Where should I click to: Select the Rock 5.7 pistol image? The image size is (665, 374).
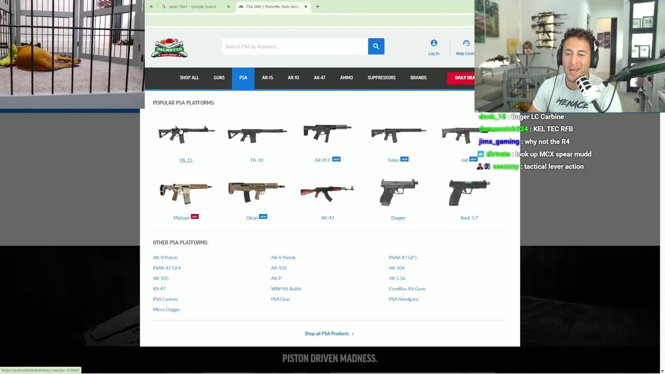tap(469, 192)
